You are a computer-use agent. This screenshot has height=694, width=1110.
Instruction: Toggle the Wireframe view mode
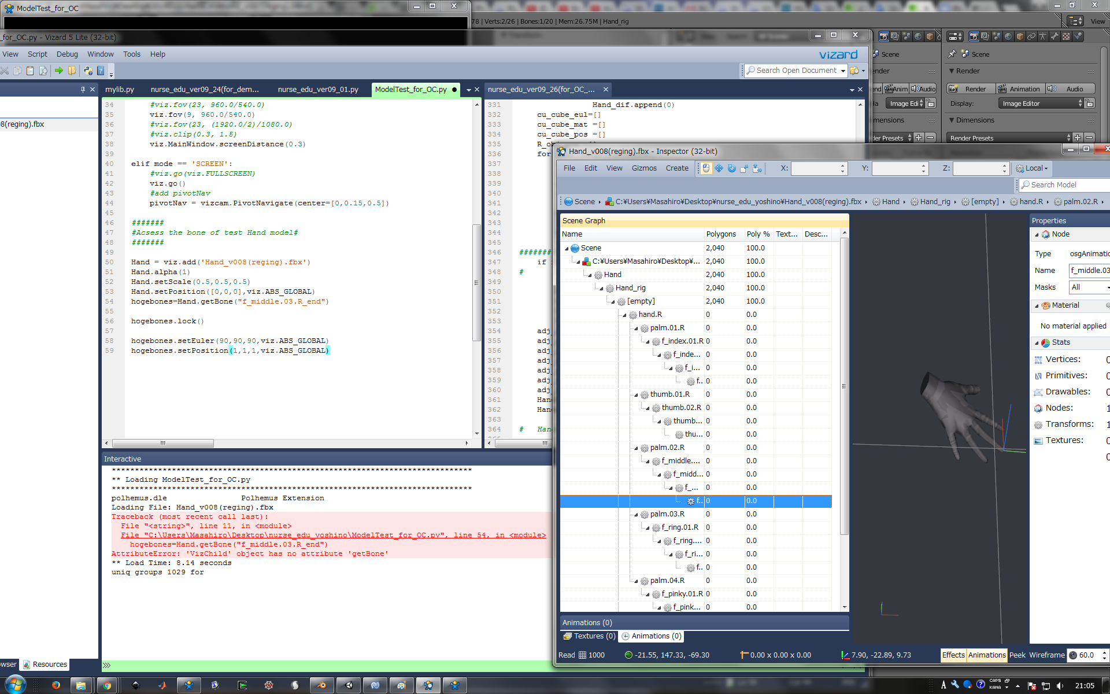tap(1046, 655)
